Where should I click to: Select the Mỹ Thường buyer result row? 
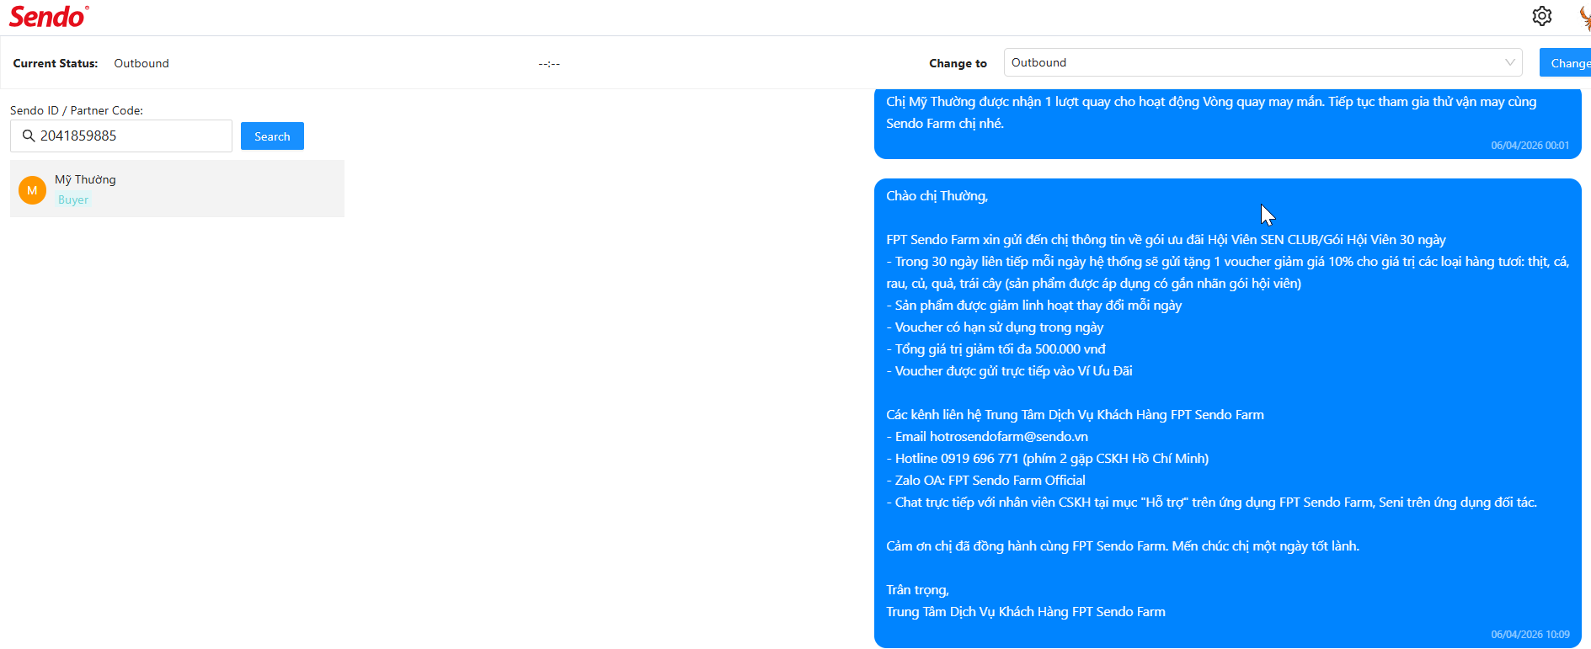(x=177, y=189)
